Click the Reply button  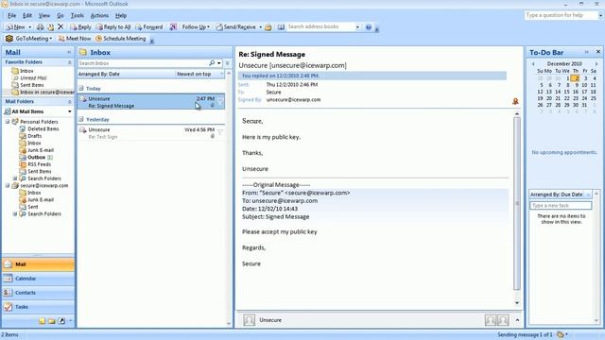[80, 27]
